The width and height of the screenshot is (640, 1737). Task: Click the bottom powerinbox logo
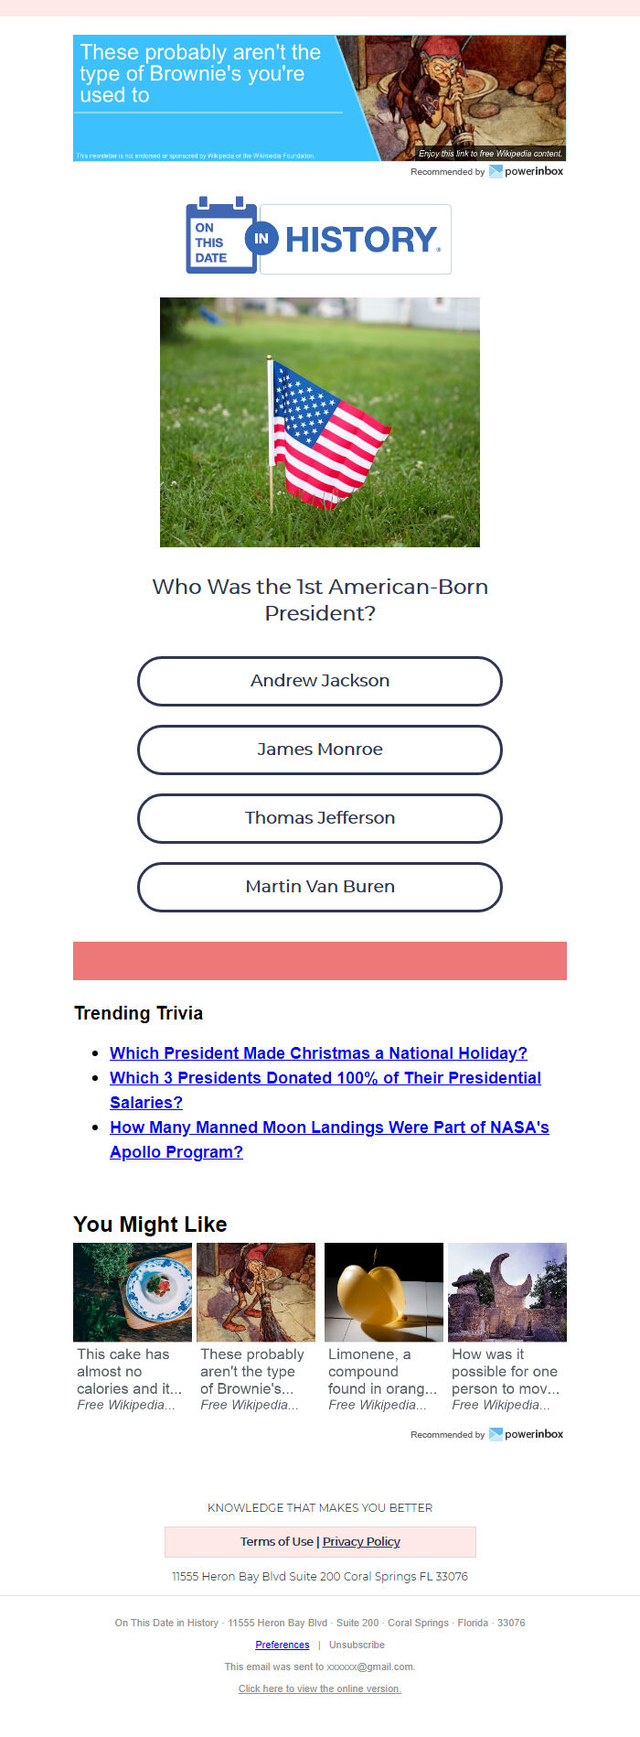pos(526,1434)
